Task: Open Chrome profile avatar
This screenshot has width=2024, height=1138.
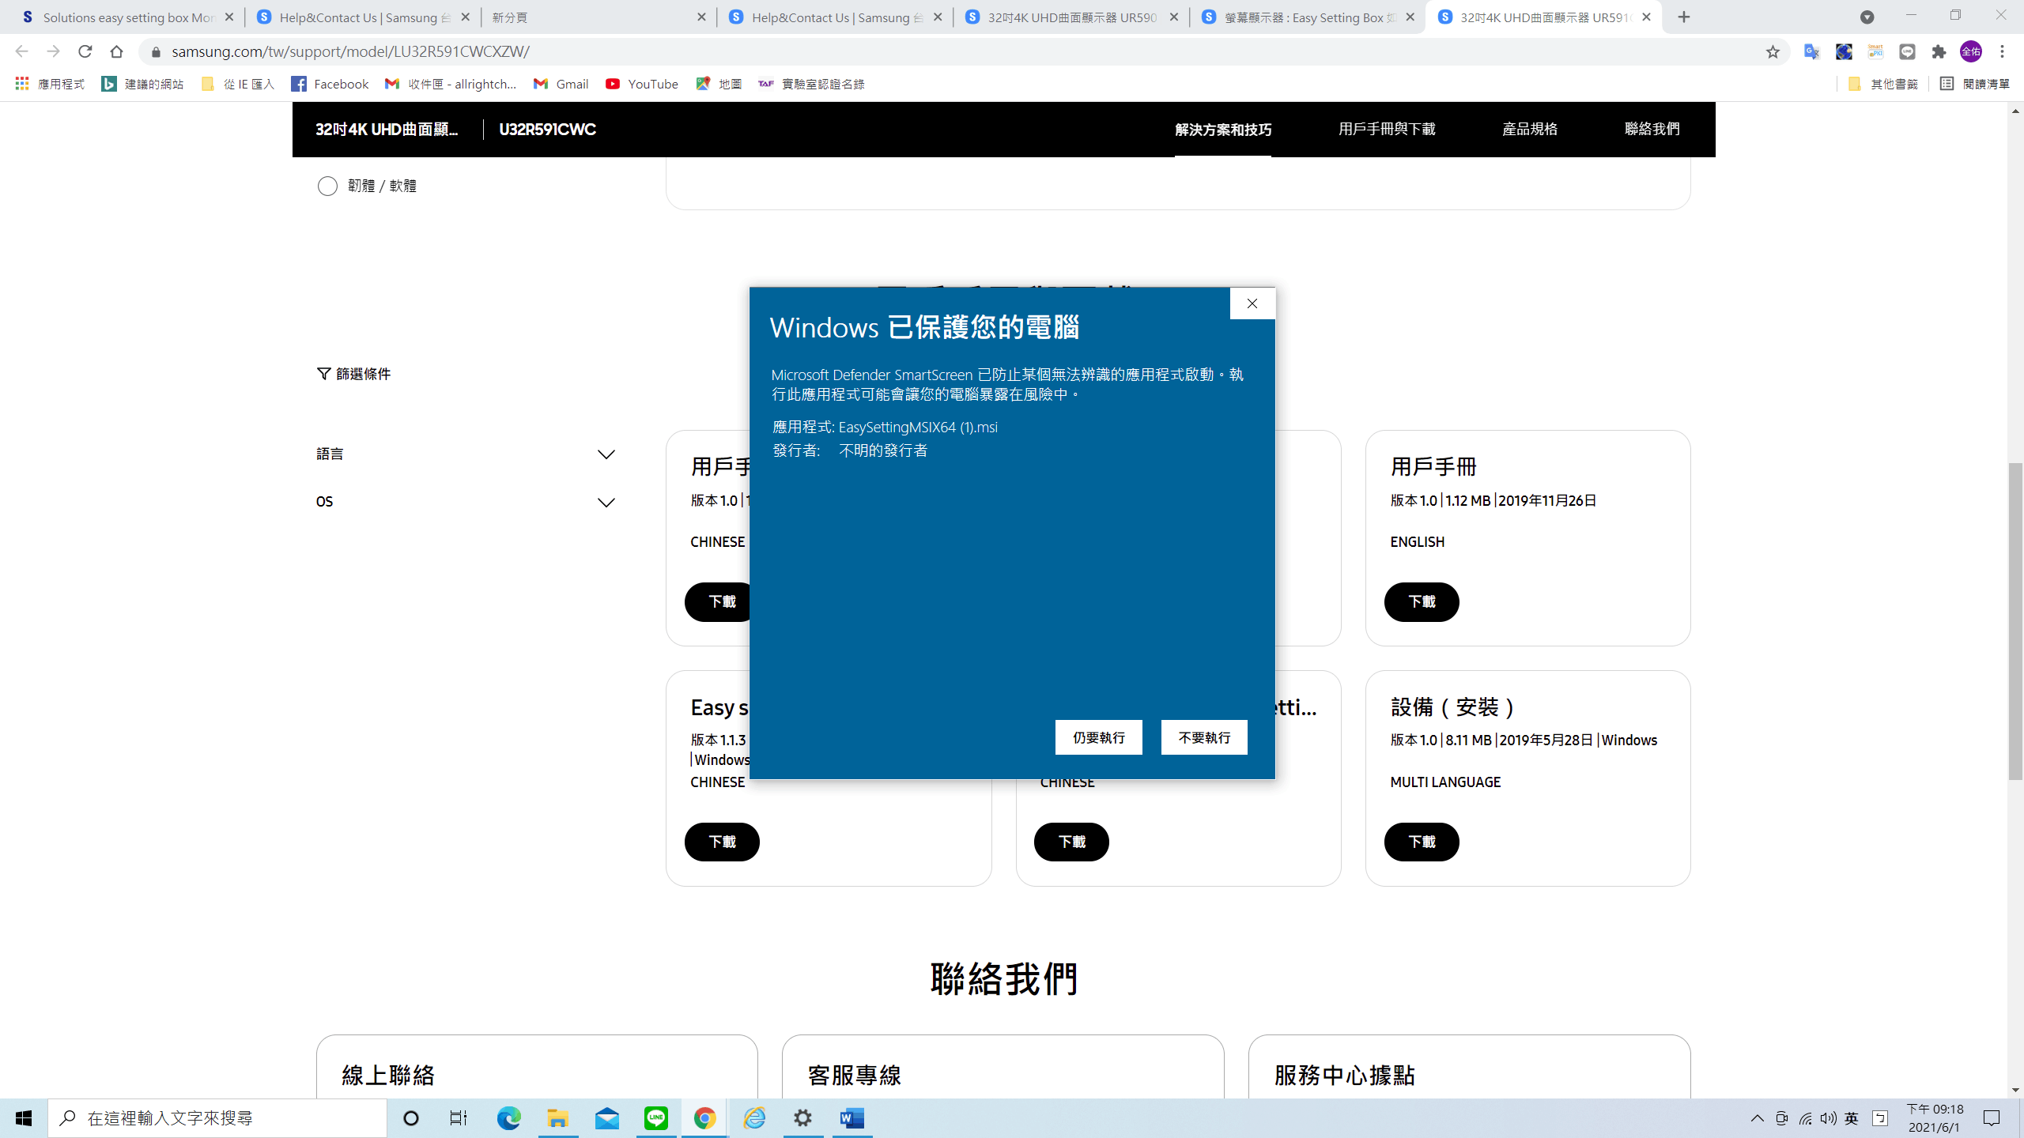Action: click(x=1970, y=51)
